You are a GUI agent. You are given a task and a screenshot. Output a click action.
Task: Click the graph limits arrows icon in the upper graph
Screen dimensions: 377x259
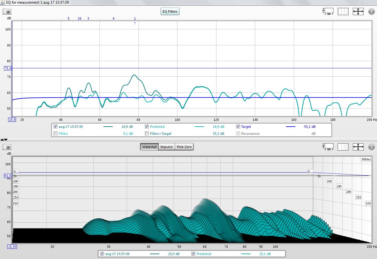[x=358, y=11]
